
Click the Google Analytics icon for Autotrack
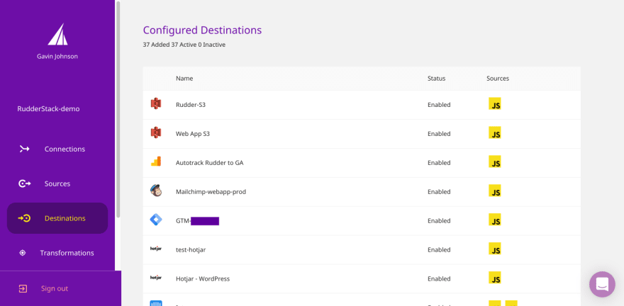pos(156,161)
